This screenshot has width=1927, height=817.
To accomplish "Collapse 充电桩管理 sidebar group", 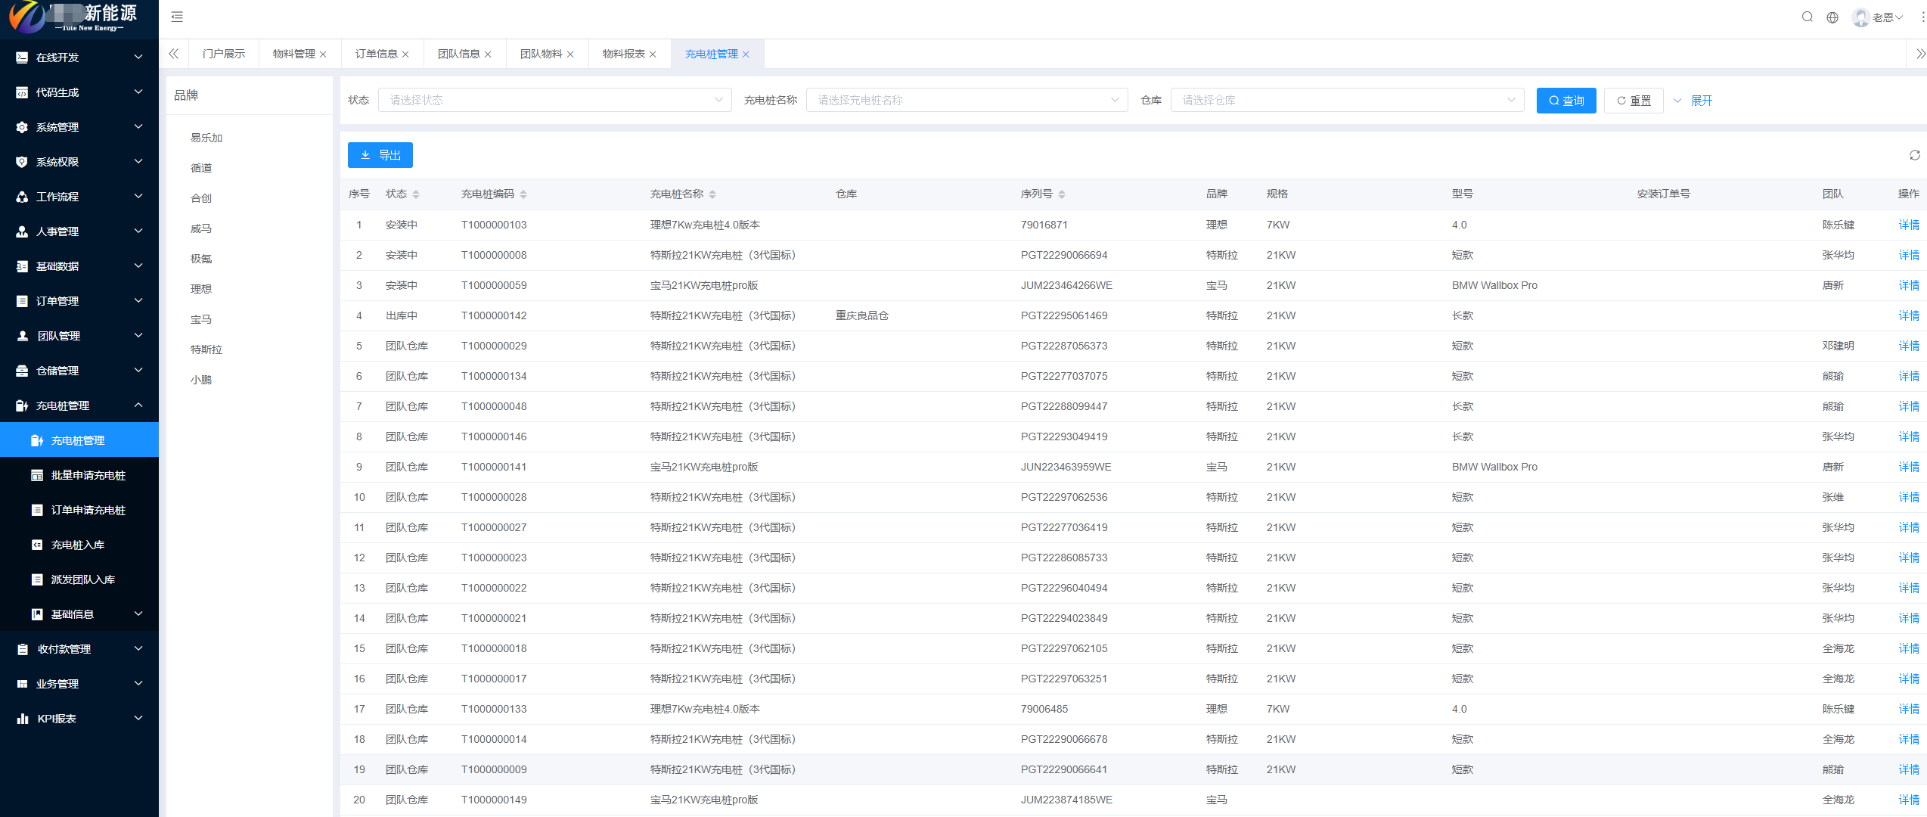I will tap(79, 405).
